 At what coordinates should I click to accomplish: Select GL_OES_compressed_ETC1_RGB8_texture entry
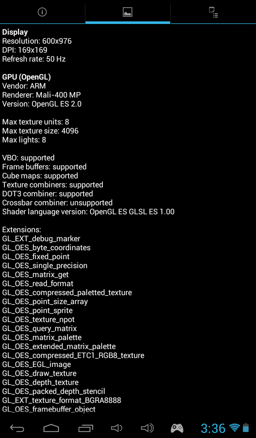[73, 355]
